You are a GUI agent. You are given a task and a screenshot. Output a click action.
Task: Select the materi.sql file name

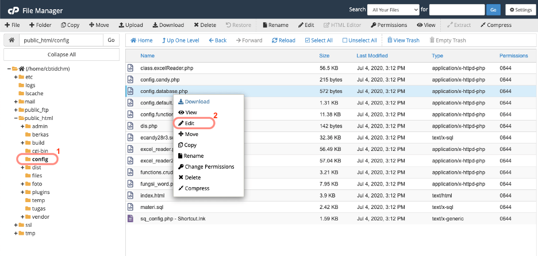[x=151, y=207]
